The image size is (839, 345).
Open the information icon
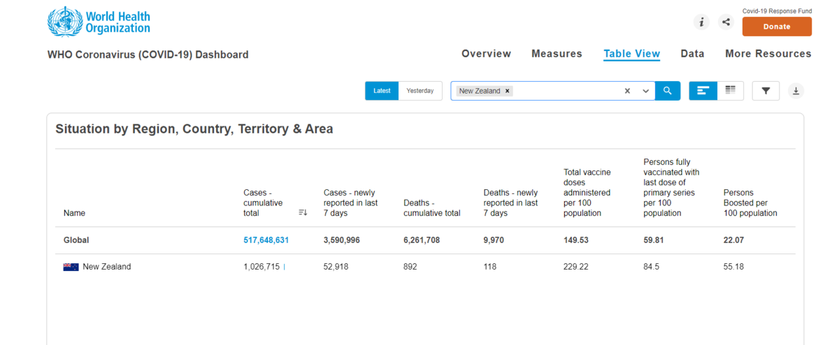pos(701,22)
